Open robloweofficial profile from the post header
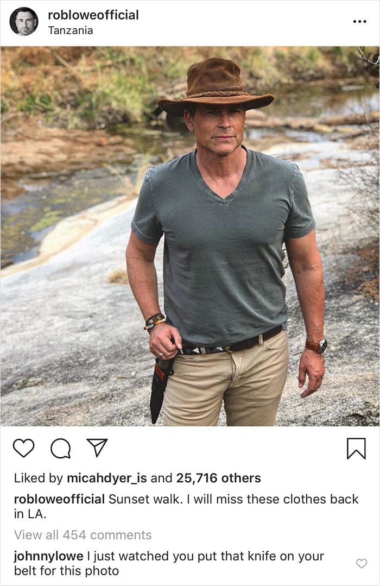Image resolution: width=380 pixels, height=586 pixels. click(x=93, y=15)
